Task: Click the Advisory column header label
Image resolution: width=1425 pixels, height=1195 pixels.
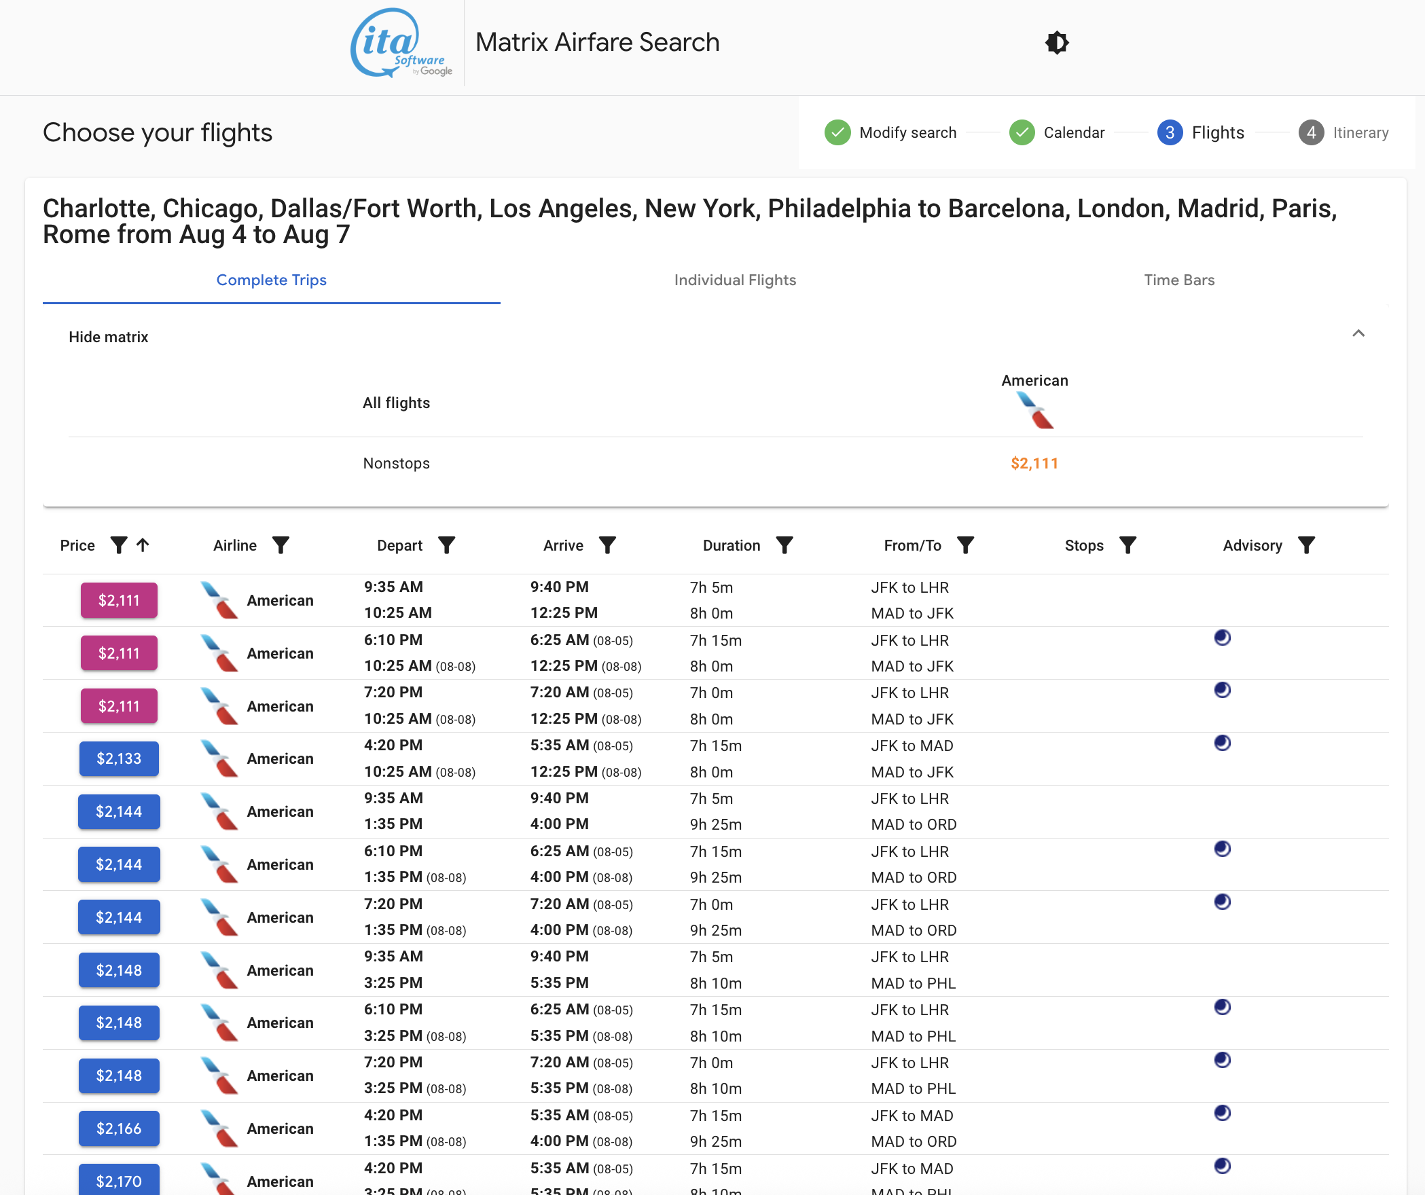Action: point(1252,545)
